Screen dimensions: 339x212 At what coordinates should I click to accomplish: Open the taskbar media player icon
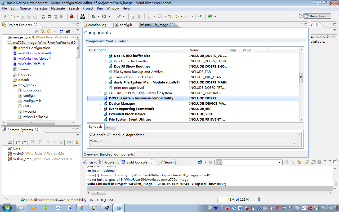click(x=34, y=208)
